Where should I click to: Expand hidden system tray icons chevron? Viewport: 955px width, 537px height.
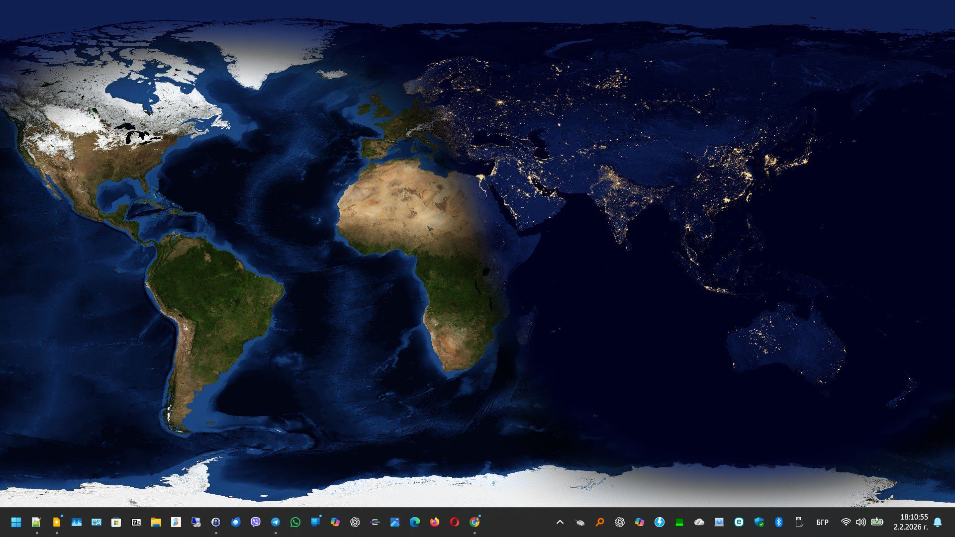tap(560, 522)
